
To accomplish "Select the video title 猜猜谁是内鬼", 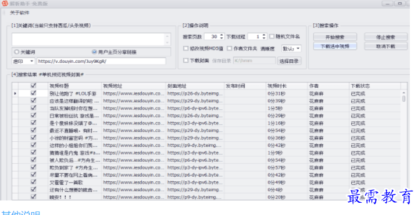I will point(75,153).
